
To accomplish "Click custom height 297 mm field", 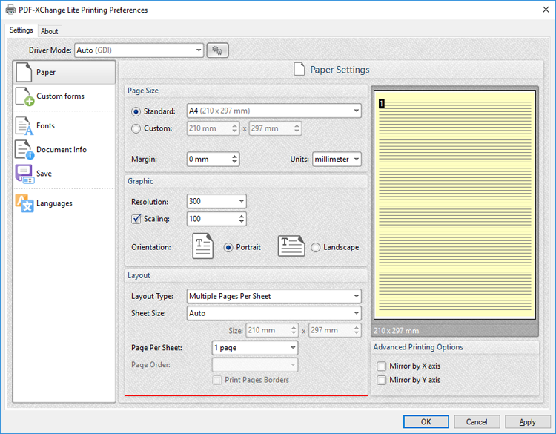I will pos(275,128).
